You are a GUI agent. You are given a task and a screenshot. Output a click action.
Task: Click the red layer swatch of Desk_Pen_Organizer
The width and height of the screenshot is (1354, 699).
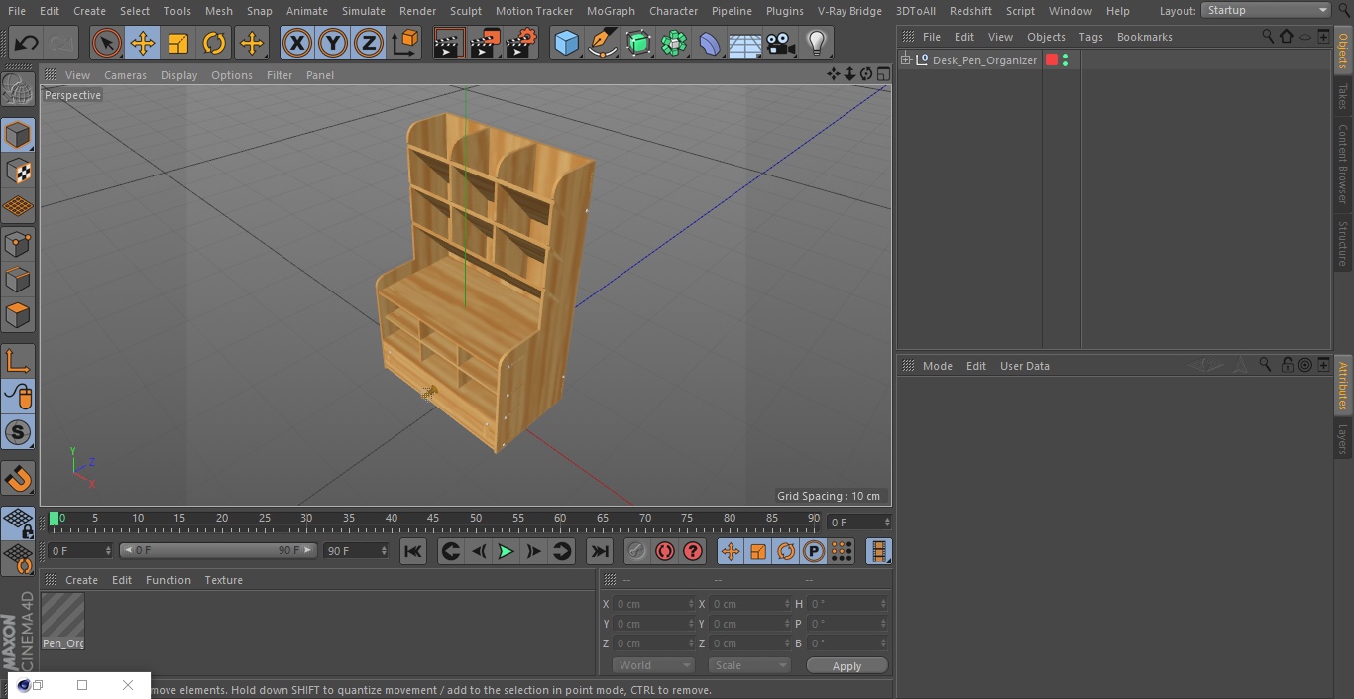pos(1052,60)
